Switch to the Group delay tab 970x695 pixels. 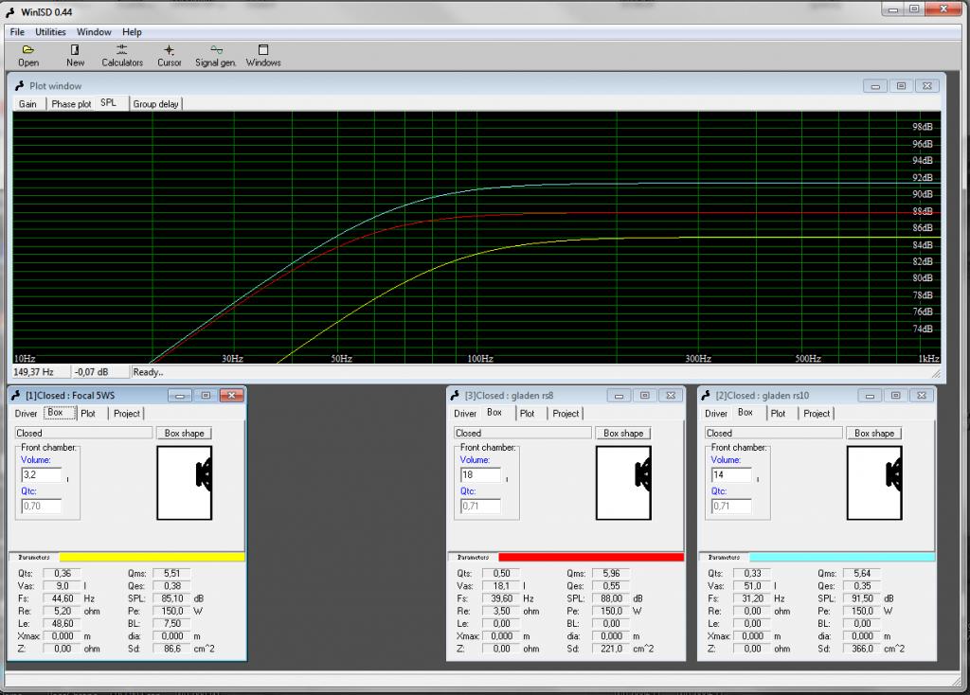pos(155,104)
